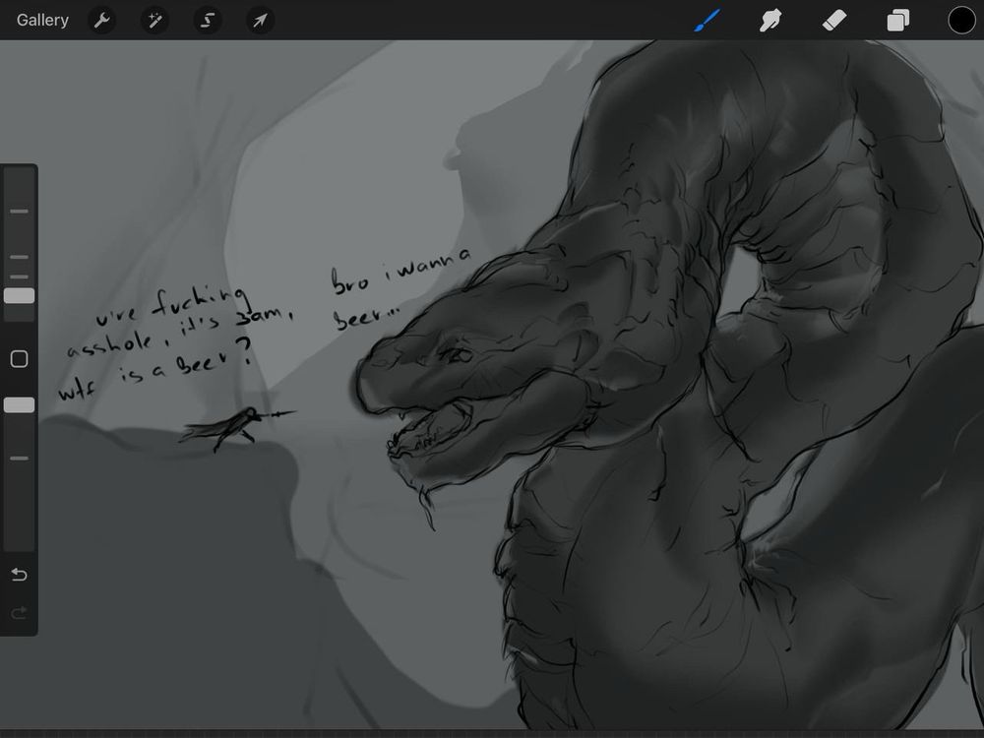The width and height of the screenshot is (984, 738).
Task: Undo the last stroke
Action: (20, 575)
